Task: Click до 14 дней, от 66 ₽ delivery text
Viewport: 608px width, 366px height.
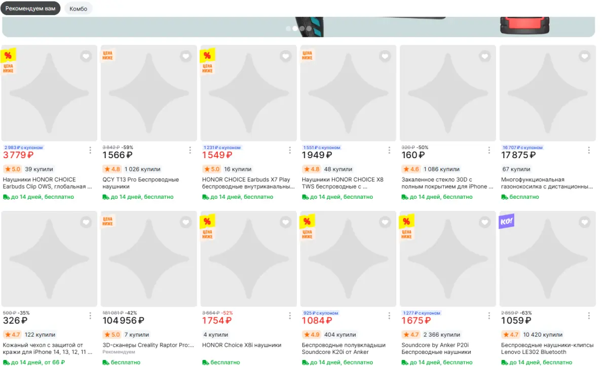Action: point(37,362)
